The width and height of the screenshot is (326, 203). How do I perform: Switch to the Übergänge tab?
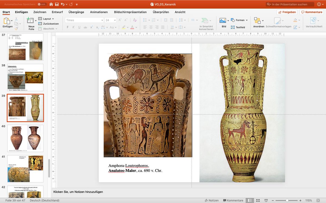pyautogui.click(x=76, y=12)
